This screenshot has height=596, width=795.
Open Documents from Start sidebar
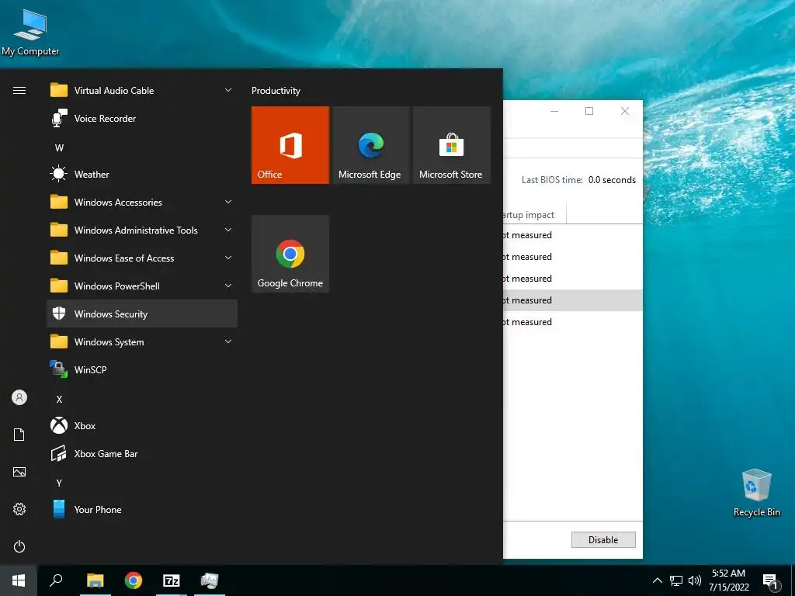(x=19, y=435)
